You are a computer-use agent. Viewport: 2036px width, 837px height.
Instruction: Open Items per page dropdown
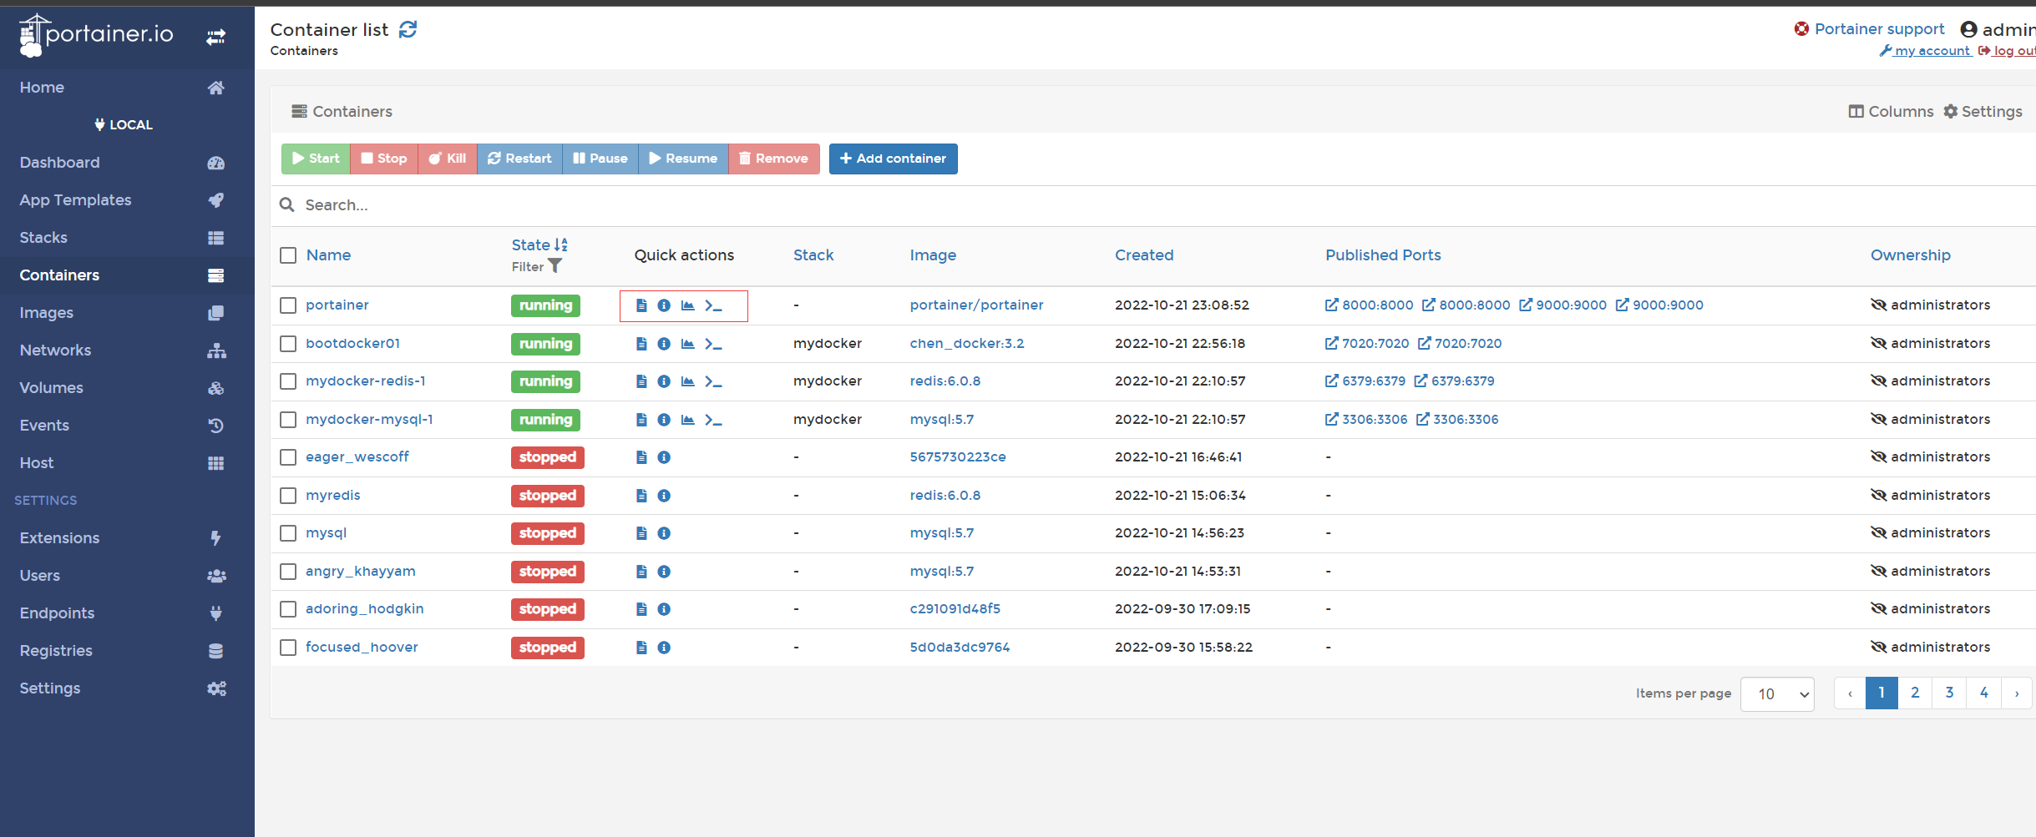tap(1777, 694)
